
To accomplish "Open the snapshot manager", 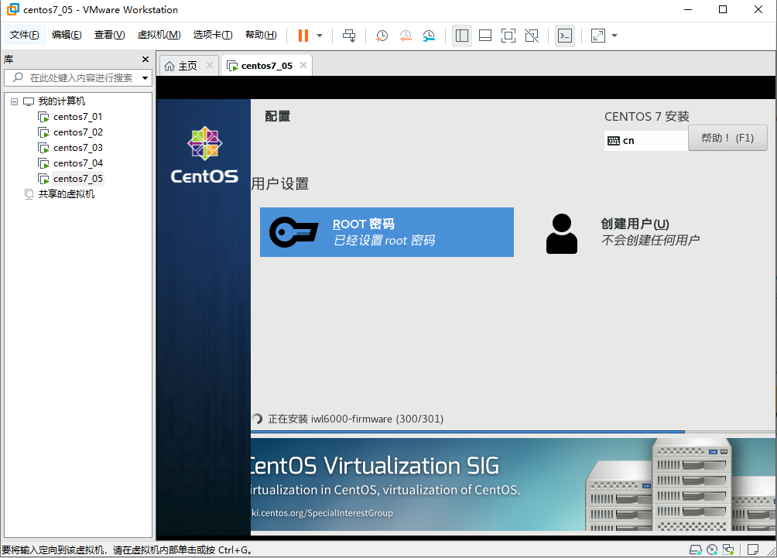I will 430,35.
